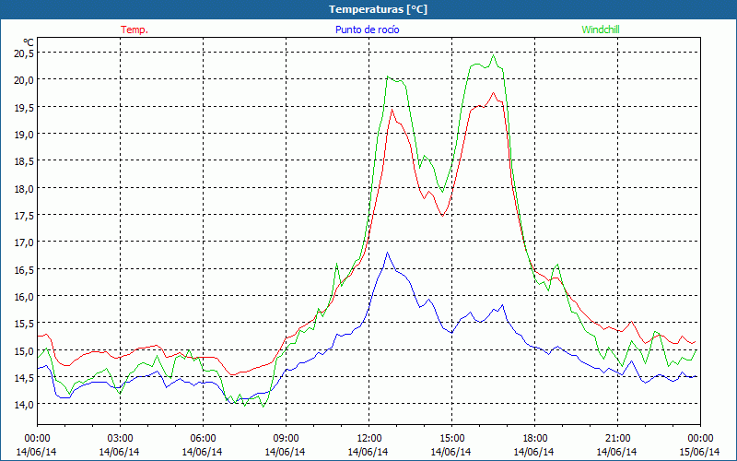Click the 15,0 y-axis value
The width and height of the screenshot is (737, 461).
pyautogui.click(x=23, y=350)
